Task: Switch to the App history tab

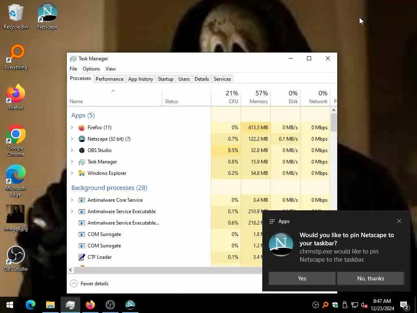Action: point(140,79)
